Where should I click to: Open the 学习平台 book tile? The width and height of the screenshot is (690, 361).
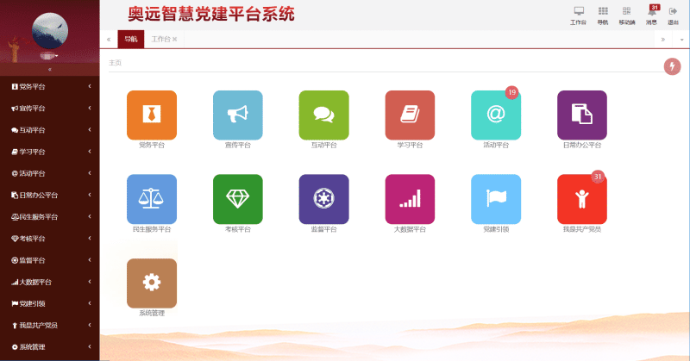click(410, 115)
